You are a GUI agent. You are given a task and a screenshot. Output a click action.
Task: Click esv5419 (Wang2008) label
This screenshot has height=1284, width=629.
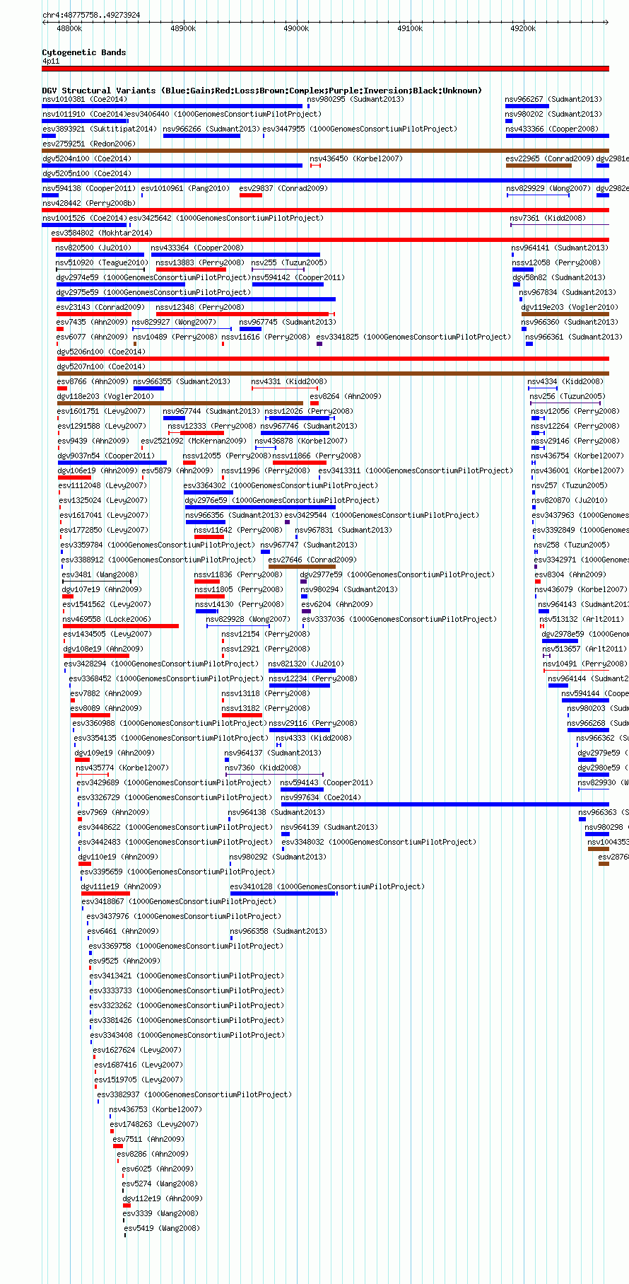[x=162, y=1228]
